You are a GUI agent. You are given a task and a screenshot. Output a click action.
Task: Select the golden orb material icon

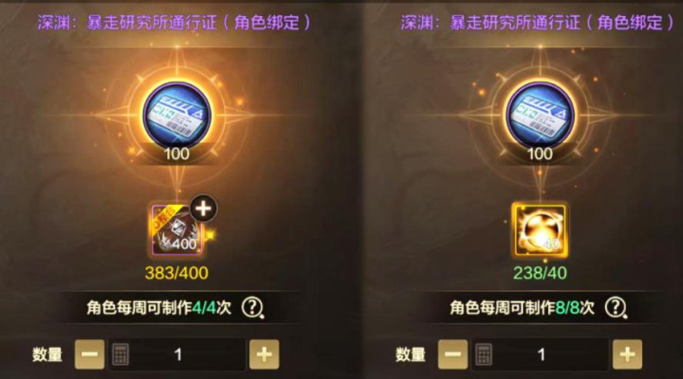pyautogui.click(x=540, y=229)
